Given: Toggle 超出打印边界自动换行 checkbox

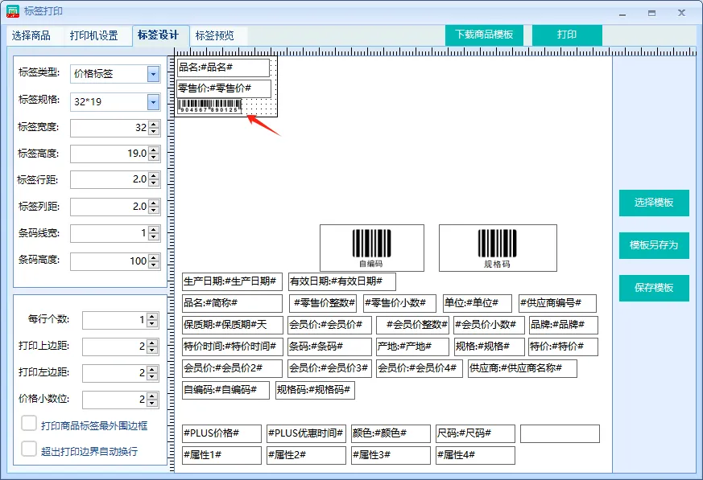Looking at the screenshot, I should click(x=29, y=449).
